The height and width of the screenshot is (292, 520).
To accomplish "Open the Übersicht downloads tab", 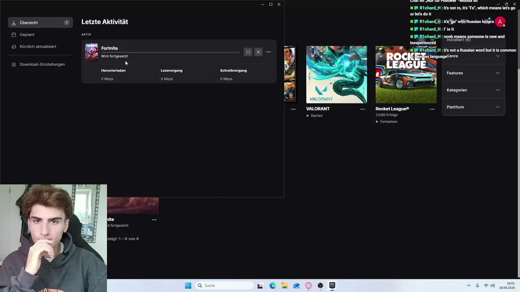I will pyautogui.click(x=40, y=23).
